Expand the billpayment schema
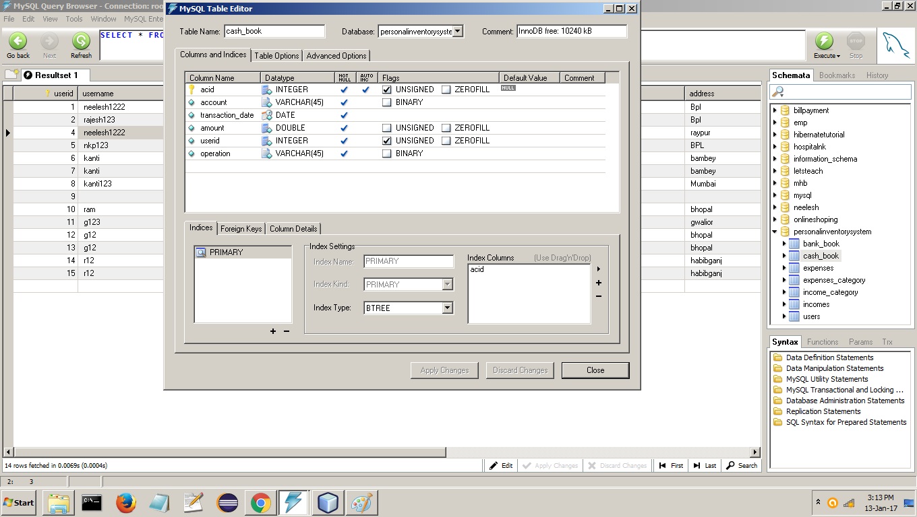Viewport: 917px width, 517px height. click(775, 110)
